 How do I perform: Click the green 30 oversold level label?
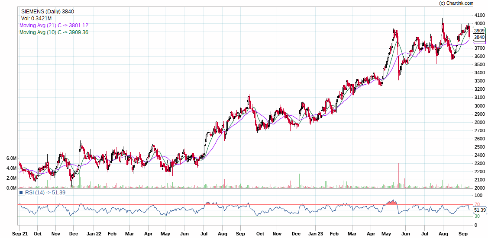click(476, 216)
